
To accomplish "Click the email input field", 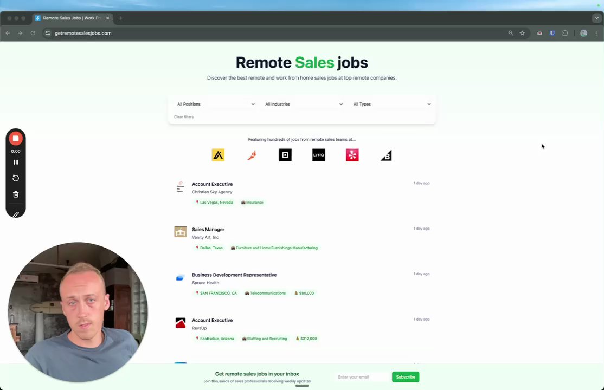I will click(x=363, y=377).
